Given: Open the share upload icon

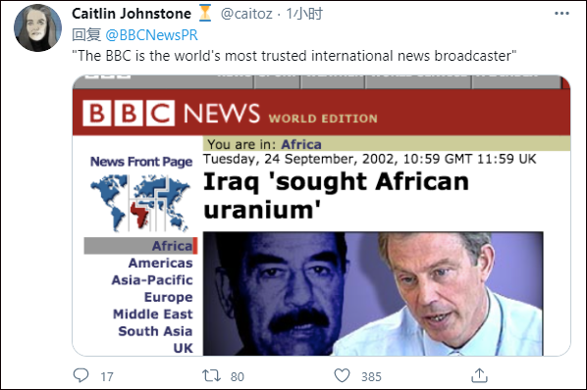Looking at the screenshot, I should point(479,375).
